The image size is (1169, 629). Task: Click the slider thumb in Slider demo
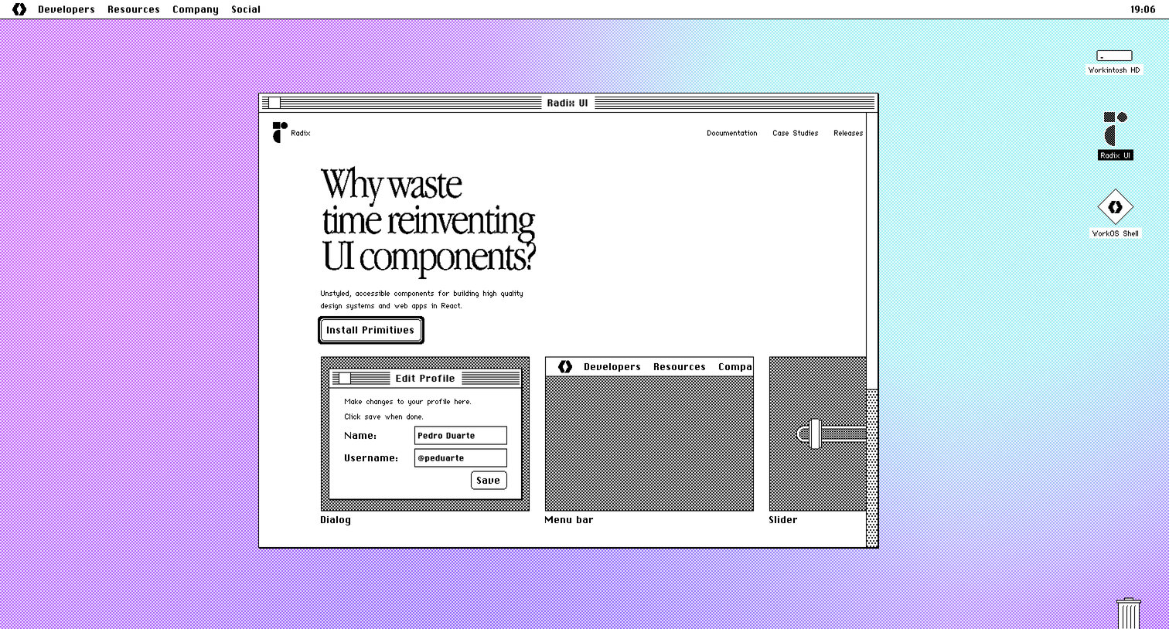pos(815,433)
